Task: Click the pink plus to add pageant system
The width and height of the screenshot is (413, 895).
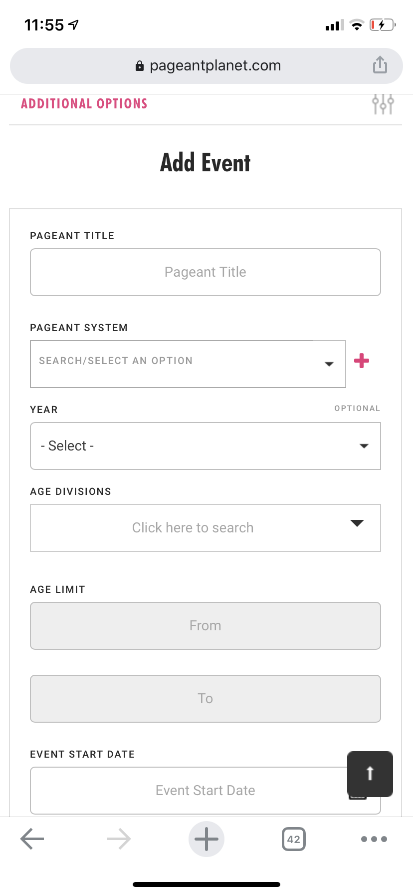Action: 362,361
